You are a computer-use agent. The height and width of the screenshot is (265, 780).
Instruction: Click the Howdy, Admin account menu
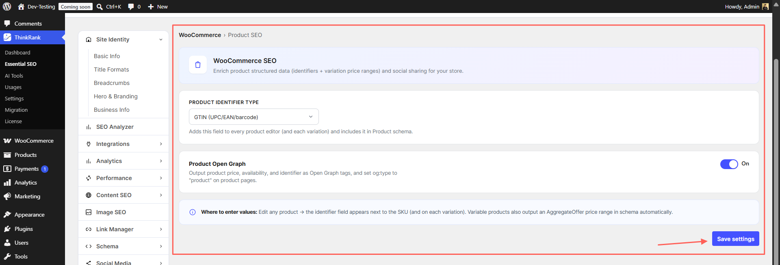(747, 7)
